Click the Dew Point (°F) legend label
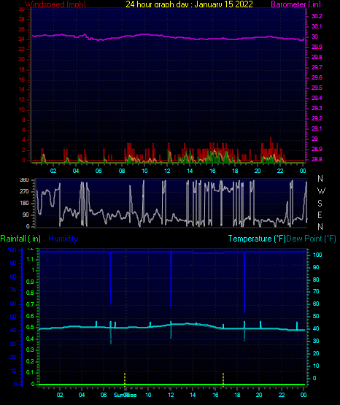 pyautogui.click(x=311, y=239)
